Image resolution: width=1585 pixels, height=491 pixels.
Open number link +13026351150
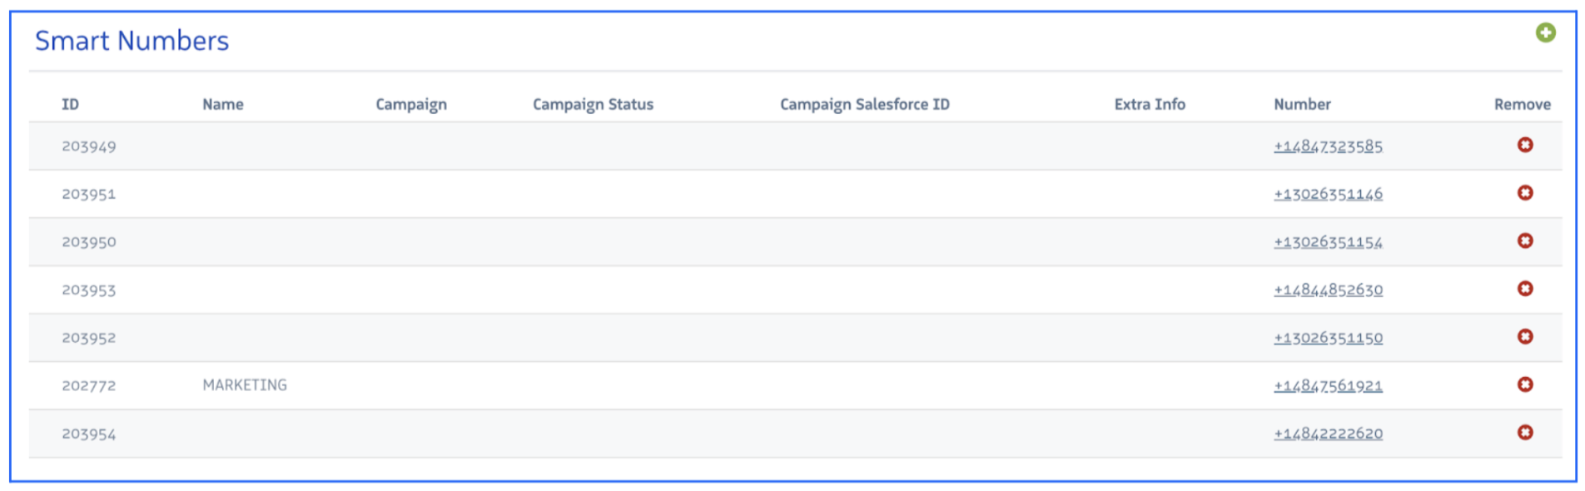click(x=1328, y=338)
